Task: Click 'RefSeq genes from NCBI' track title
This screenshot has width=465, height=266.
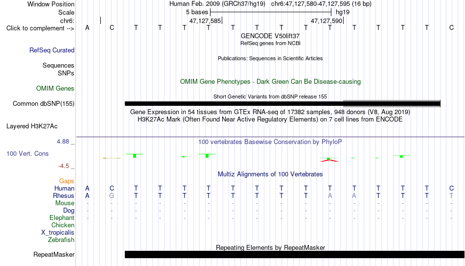Action: [x=270, y=43]
